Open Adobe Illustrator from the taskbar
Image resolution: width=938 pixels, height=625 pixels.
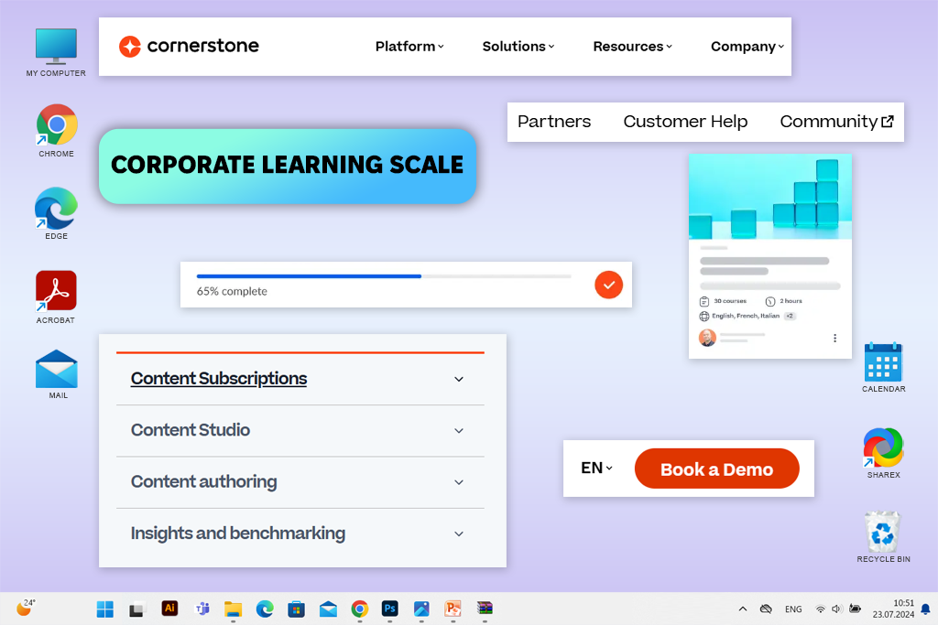tap(169, 609)
